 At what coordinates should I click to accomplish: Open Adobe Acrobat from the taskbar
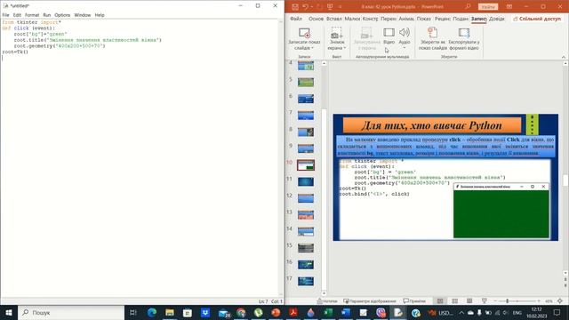293,312
